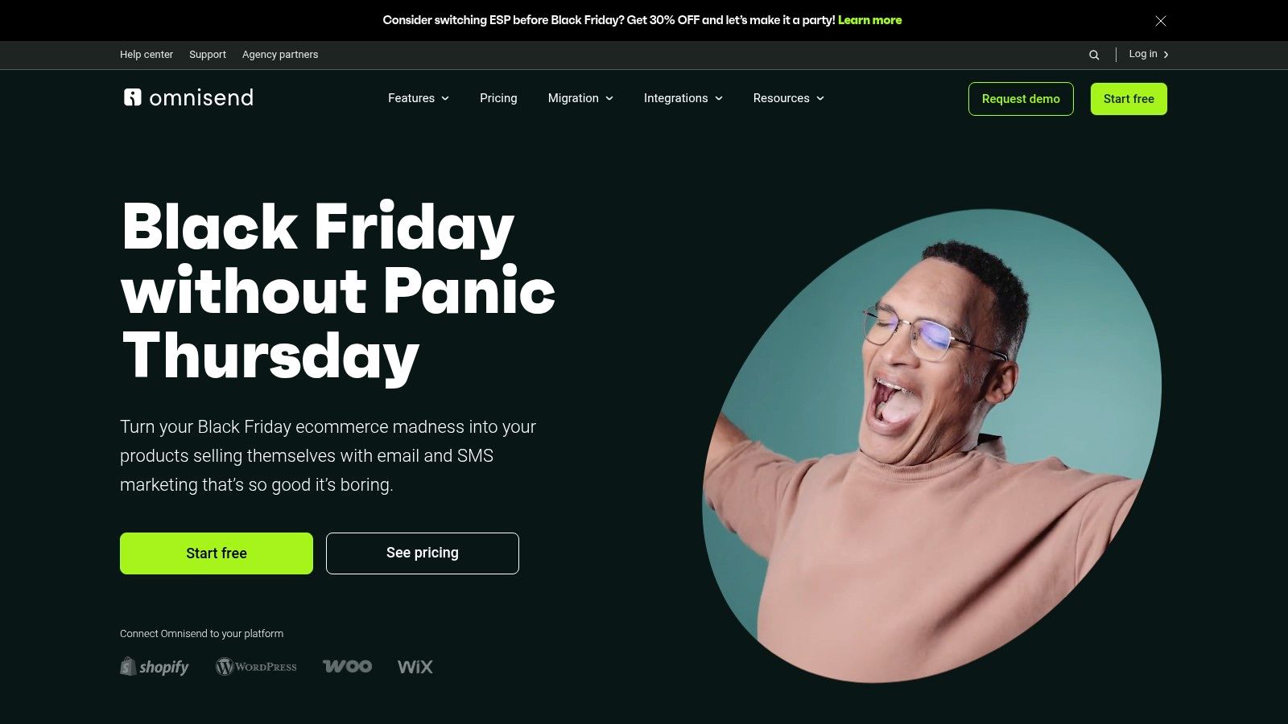Click the hero Start free button
1288x724 pixels.
pyautogui.click(x=217, y=553)
